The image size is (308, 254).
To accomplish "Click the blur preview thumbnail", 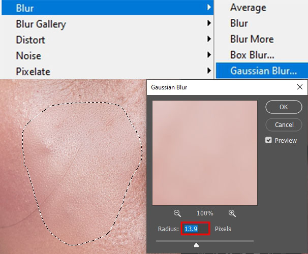I will pos(205,152).
